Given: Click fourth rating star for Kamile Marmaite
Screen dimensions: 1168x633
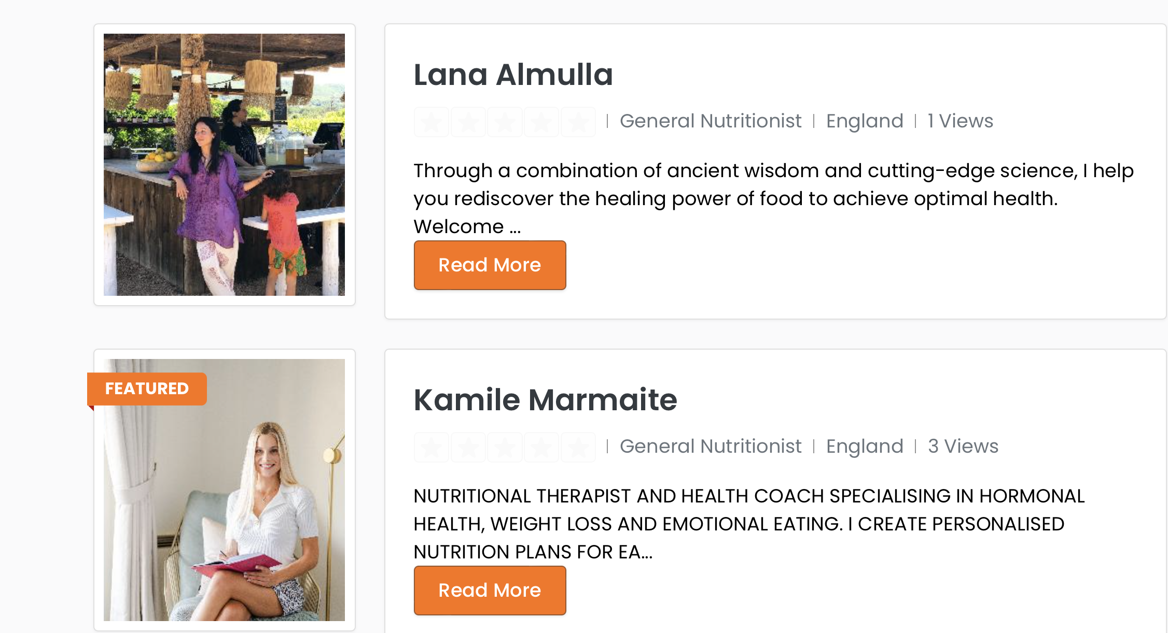Looking at the screenshot, I should (x=541, y=447).
